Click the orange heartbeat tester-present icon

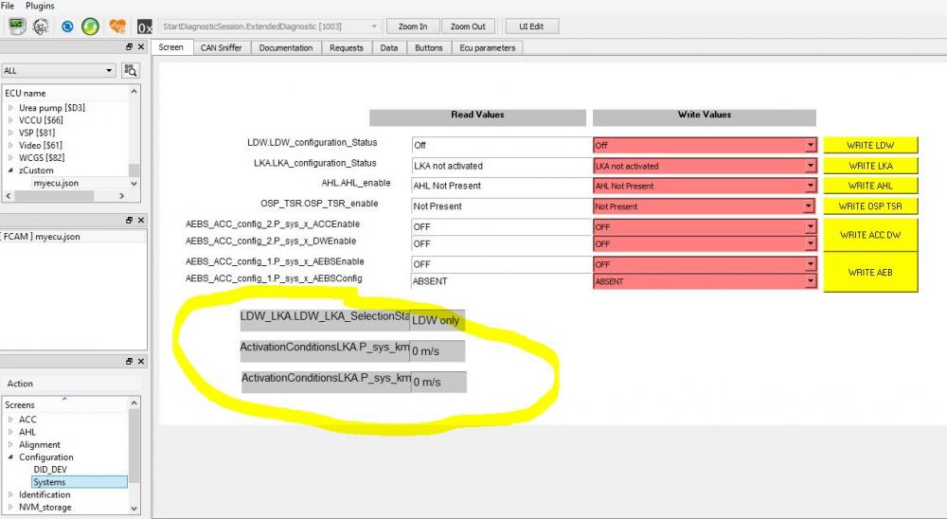(117, 26)
